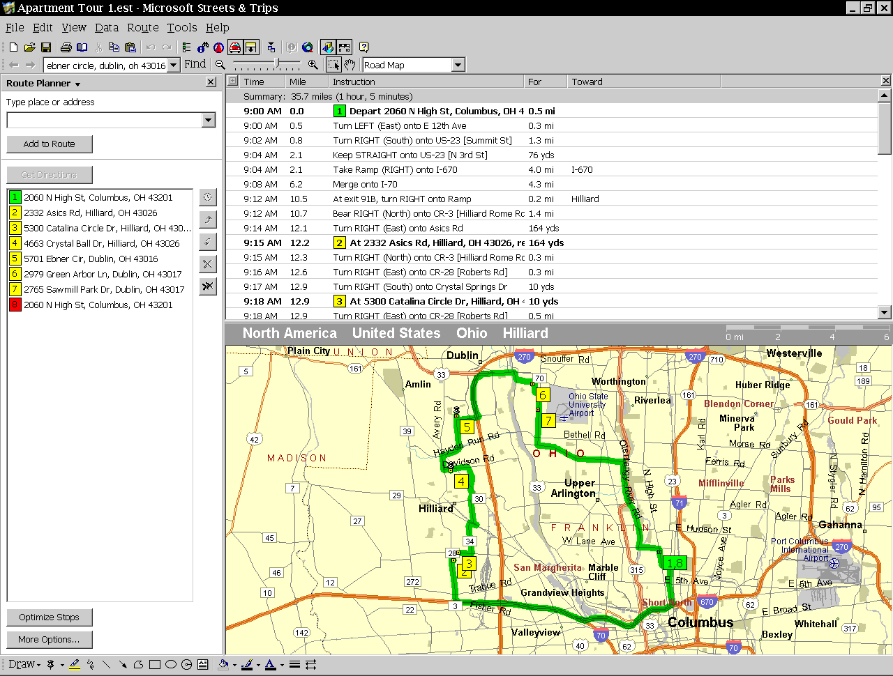Select the oval shape tool
This screenshot has width=893, height=676.
[171, 665]
